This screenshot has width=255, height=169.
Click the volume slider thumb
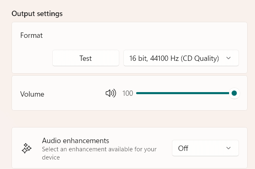234,93
